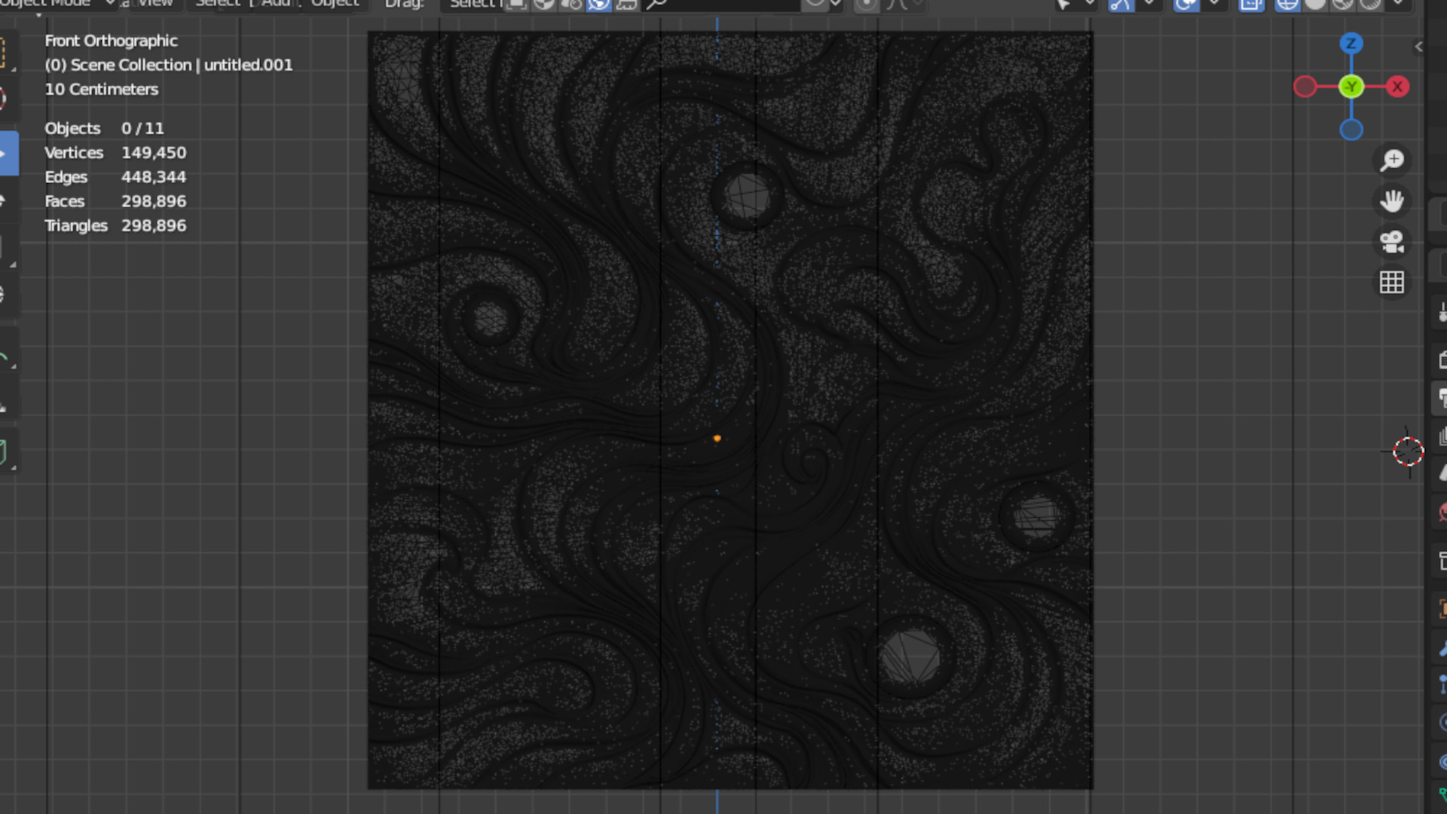
Task: Open the overlays options dropdown arrow
Action: point(1214,4)
